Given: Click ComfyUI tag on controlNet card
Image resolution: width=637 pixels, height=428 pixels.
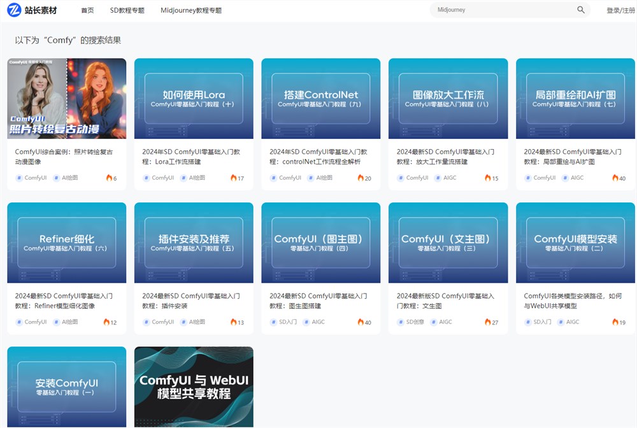Looking at the screenshot, I should [285, 178].
